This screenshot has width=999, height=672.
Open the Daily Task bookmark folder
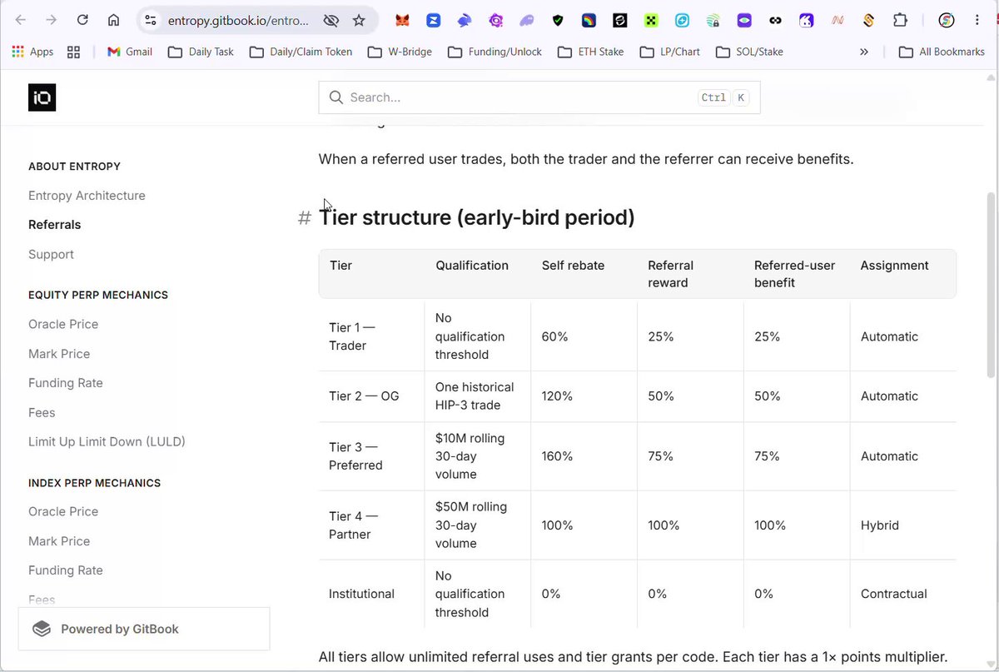(x=201, y=52)
